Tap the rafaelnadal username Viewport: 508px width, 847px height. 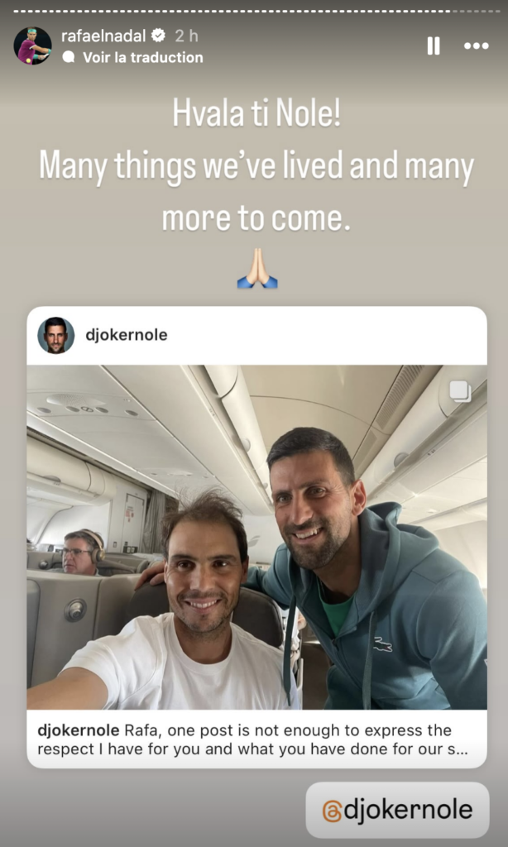103,36
